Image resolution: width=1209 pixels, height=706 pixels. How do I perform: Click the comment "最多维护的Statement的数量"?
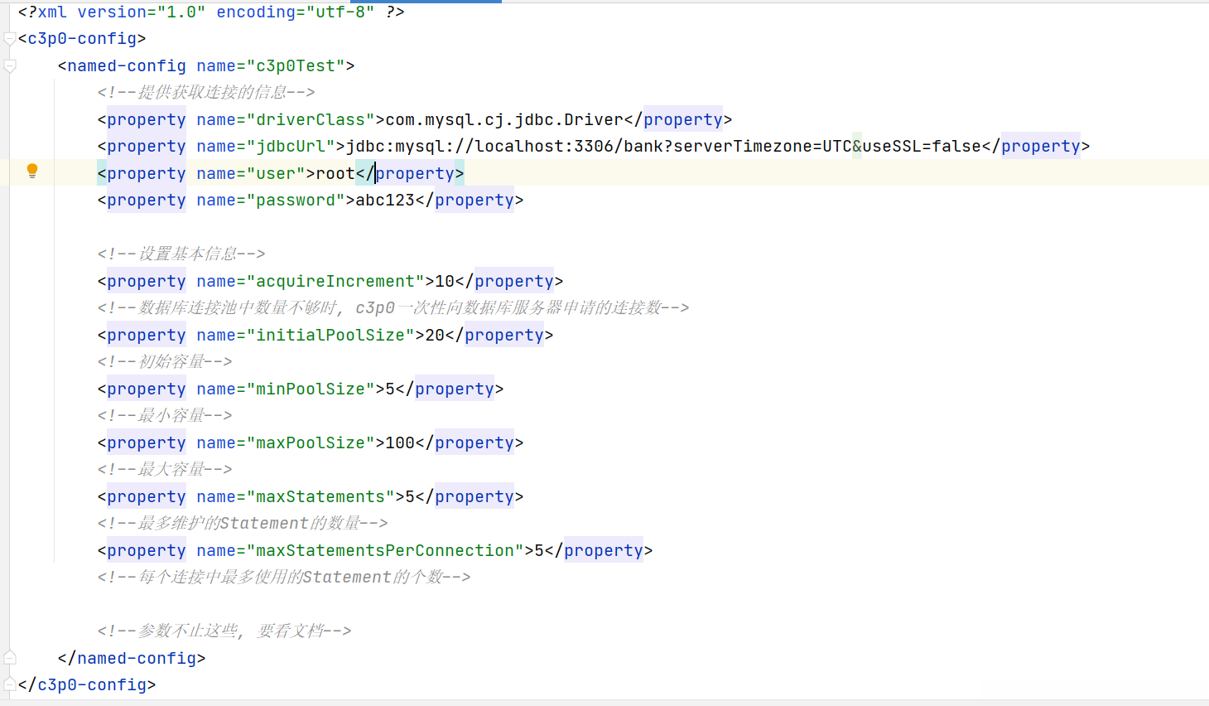pos(243,523)
